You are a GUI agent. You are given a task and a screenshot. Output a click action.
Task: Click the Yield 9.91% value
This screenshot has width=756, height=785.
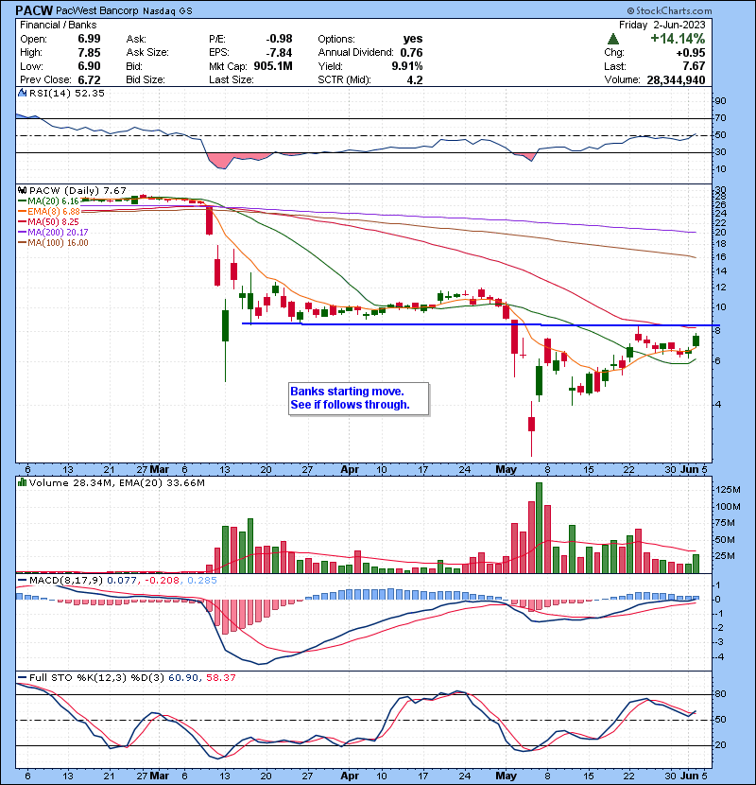tap(406, 66)
